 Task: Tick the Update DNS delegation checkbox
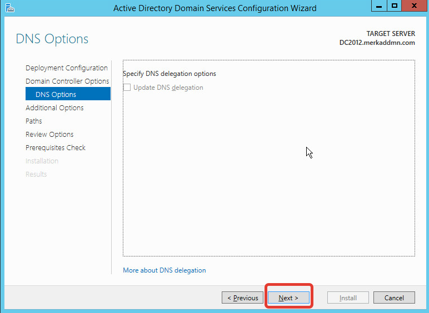[x=127, y=87]
